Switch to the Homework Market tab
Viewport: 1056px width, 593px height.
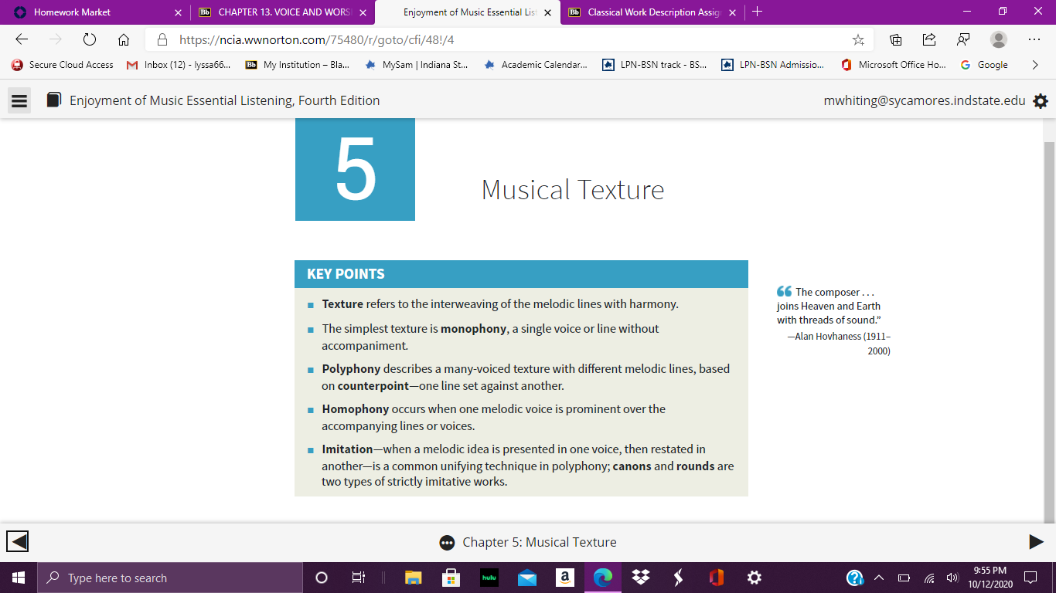pyautogui.click(x=96, y=12)
